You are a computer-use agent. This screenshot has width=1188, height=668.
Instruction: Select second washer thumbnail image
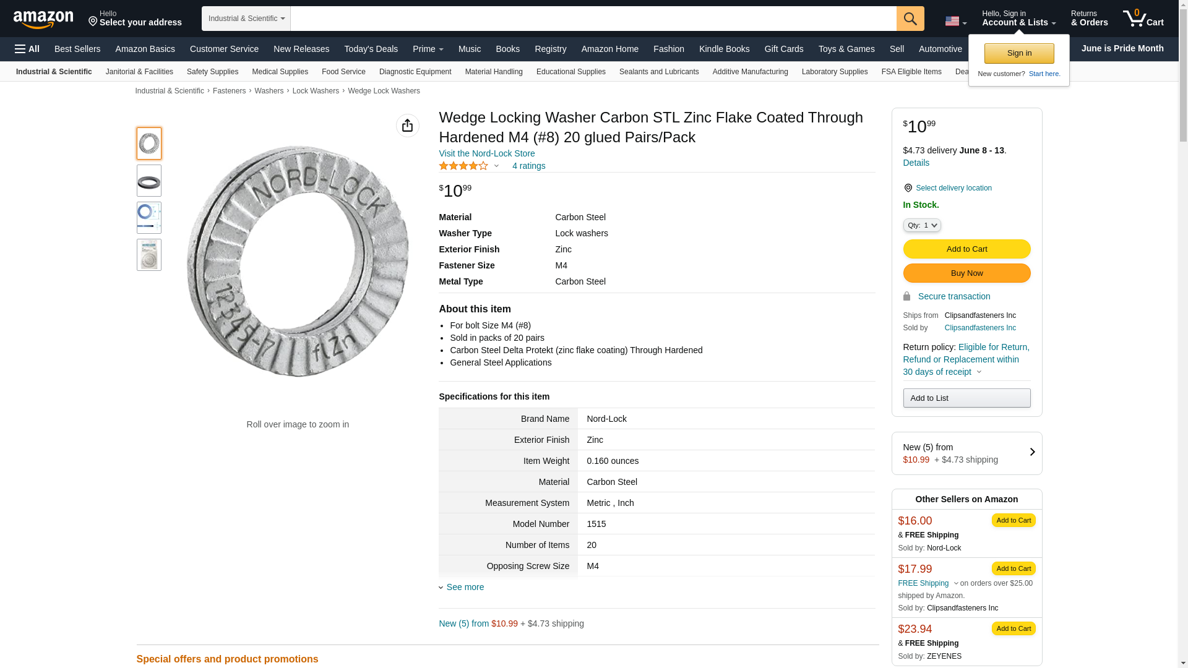click(148, 181)
